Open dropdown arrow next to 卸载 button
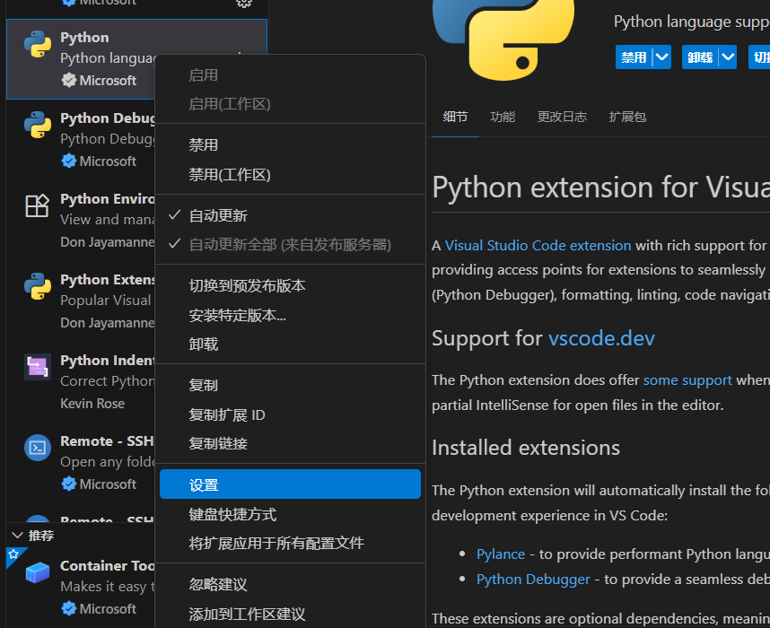 [x=728, y=57]
